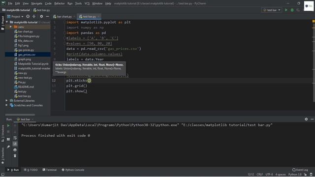Expand External Libraries node
315x177 pixels.
click(6, 100)
